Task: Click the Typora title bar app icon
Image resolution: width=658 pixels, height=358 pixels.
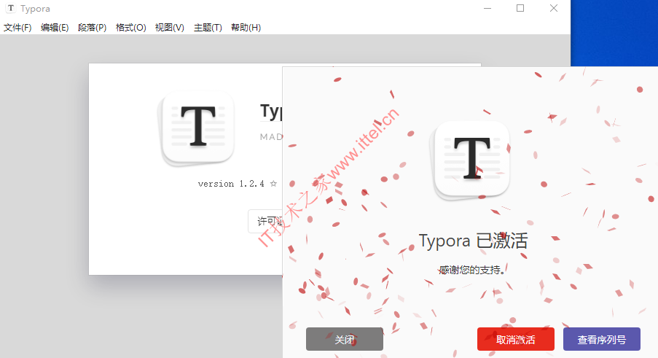Action: point(10,8)
